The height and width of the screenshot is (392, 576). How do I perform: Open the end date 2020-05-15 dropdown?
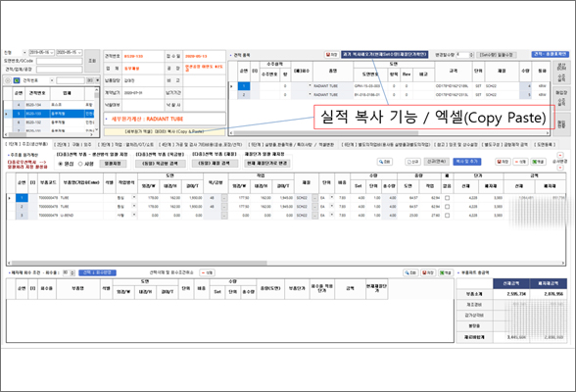pyautogui.click(x=79, y=53)
